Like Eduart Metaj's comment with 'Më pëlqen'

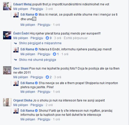[21, 9]
